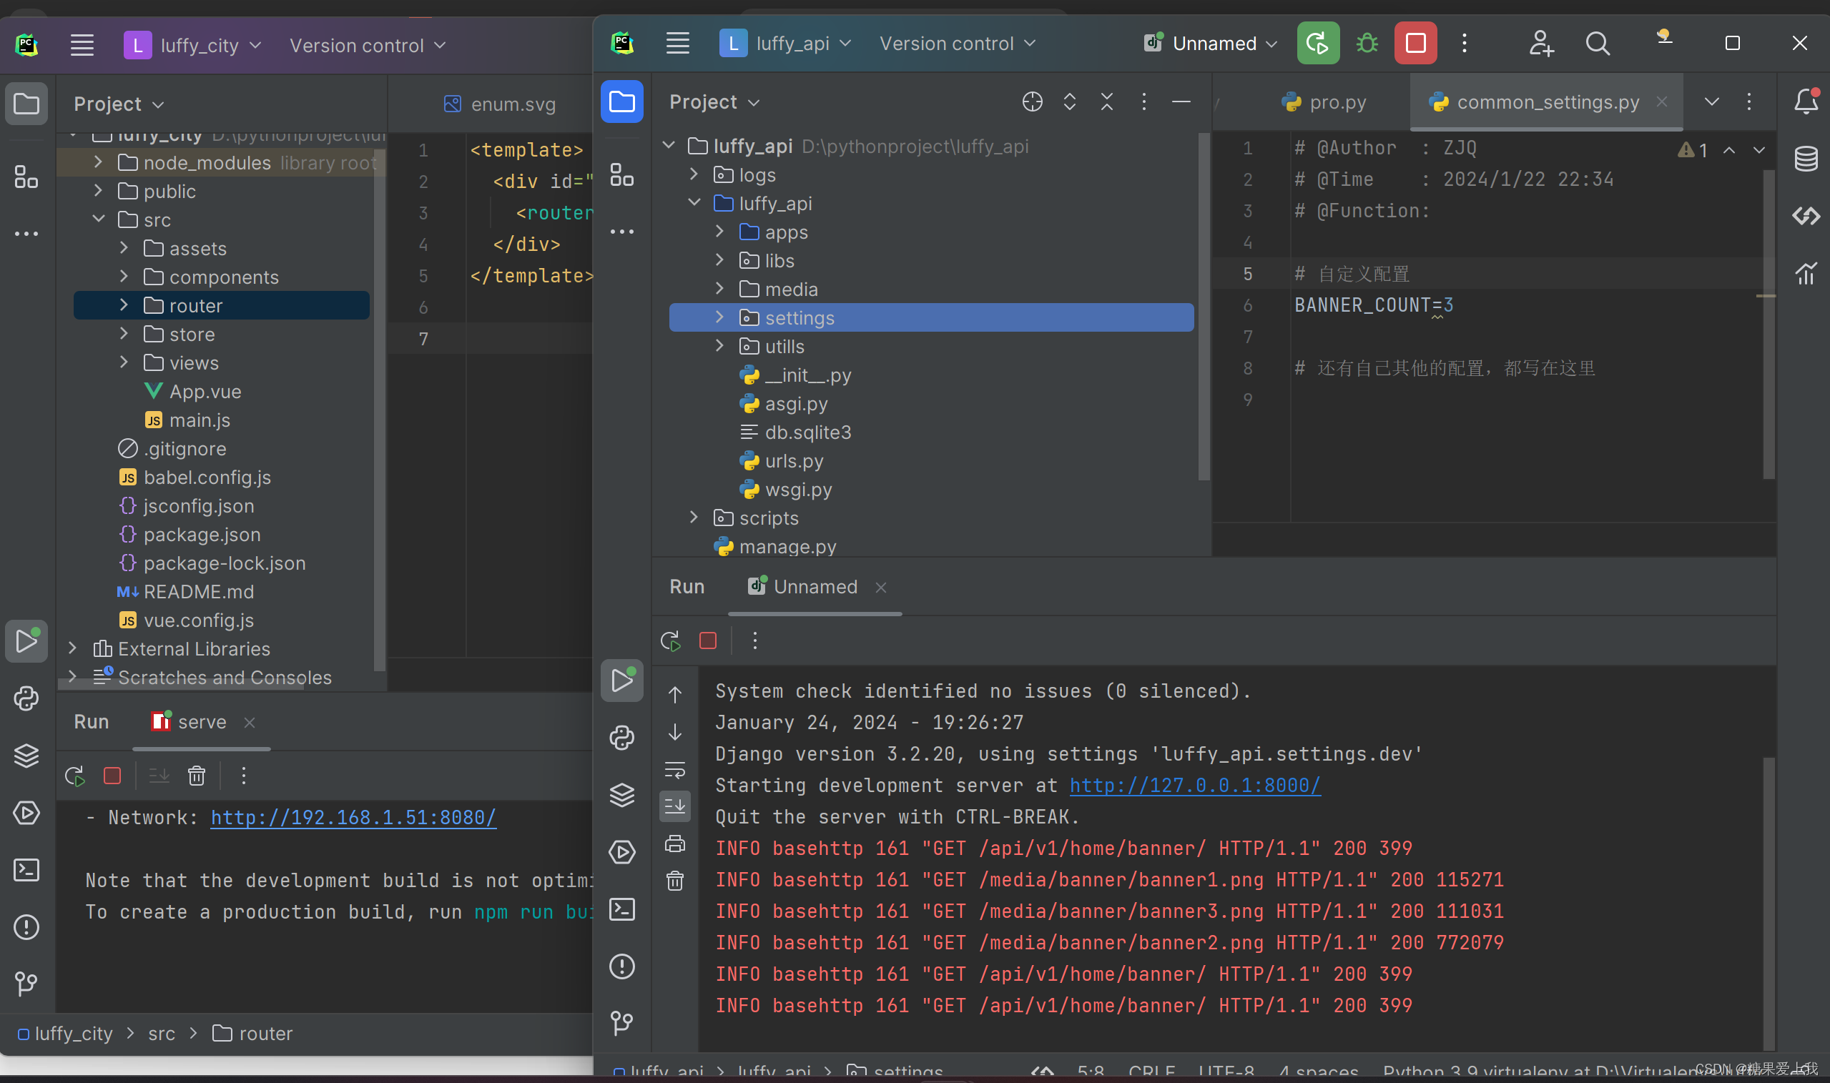Stop the running Unnamed configuration from top toolbar
Image resolution: width=1830 pixels, height=1083 pixels.
click(x=1415, y=44)
